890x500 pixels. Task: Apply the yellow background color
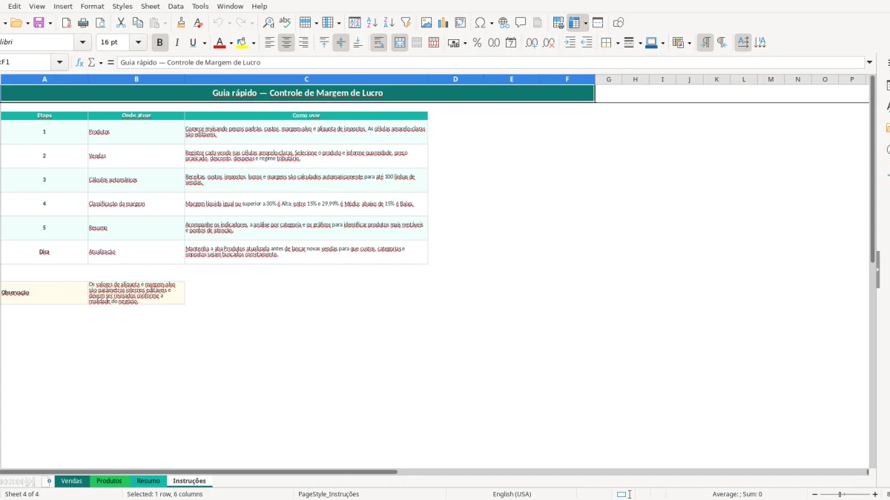pos(242,43)
